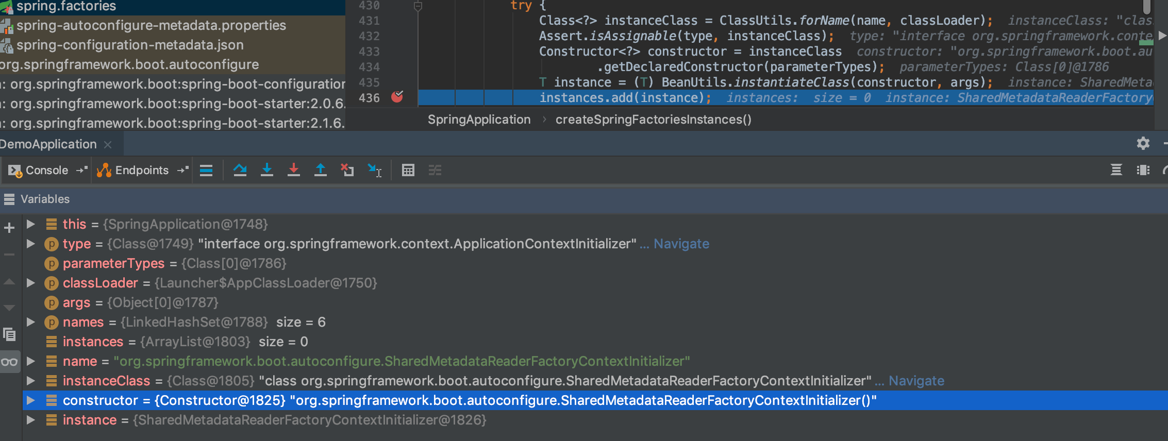Open debug panel settings gear
The image size is (1168, 441).
(1143, 143)
